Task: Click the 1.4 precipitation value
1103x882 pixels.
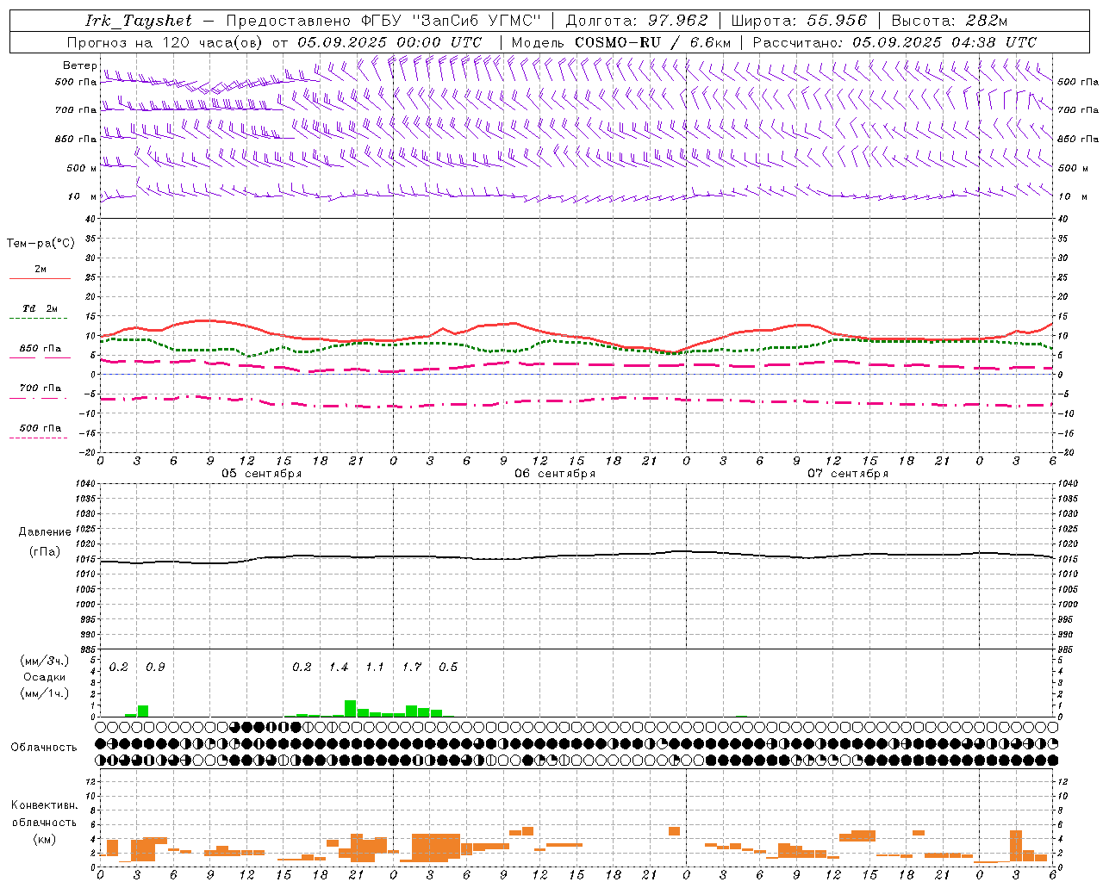Action: pyautogui.click(x=339, y=667)
